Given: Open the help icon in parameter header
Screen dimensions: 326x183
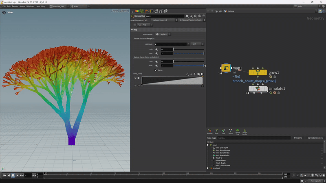Looking at the screenshot, I should pos(204,16).
